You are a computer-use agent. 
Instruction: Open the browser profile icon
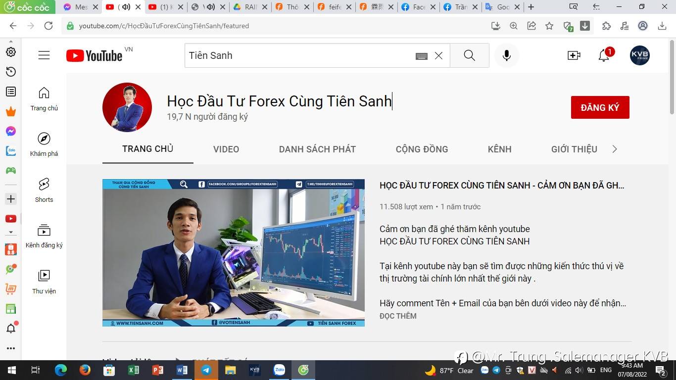[x=643, y=26]
